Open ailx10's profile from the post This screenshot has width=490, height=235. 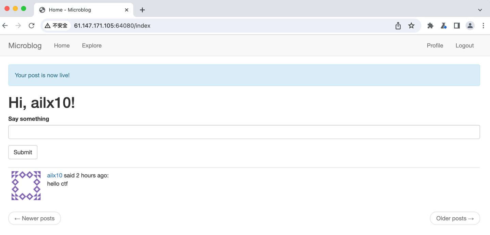(x=54, y=175)
